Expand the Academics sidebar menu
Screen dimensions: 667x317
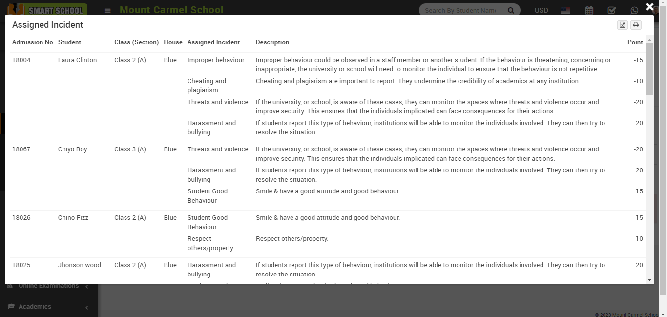click(48, 307)
